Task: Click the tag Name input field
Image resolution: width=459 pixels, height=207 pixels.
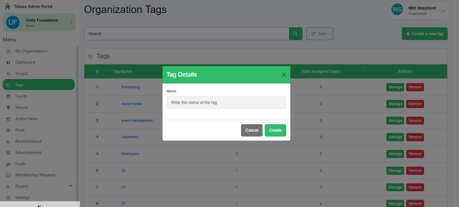Action: pos(226,103)
